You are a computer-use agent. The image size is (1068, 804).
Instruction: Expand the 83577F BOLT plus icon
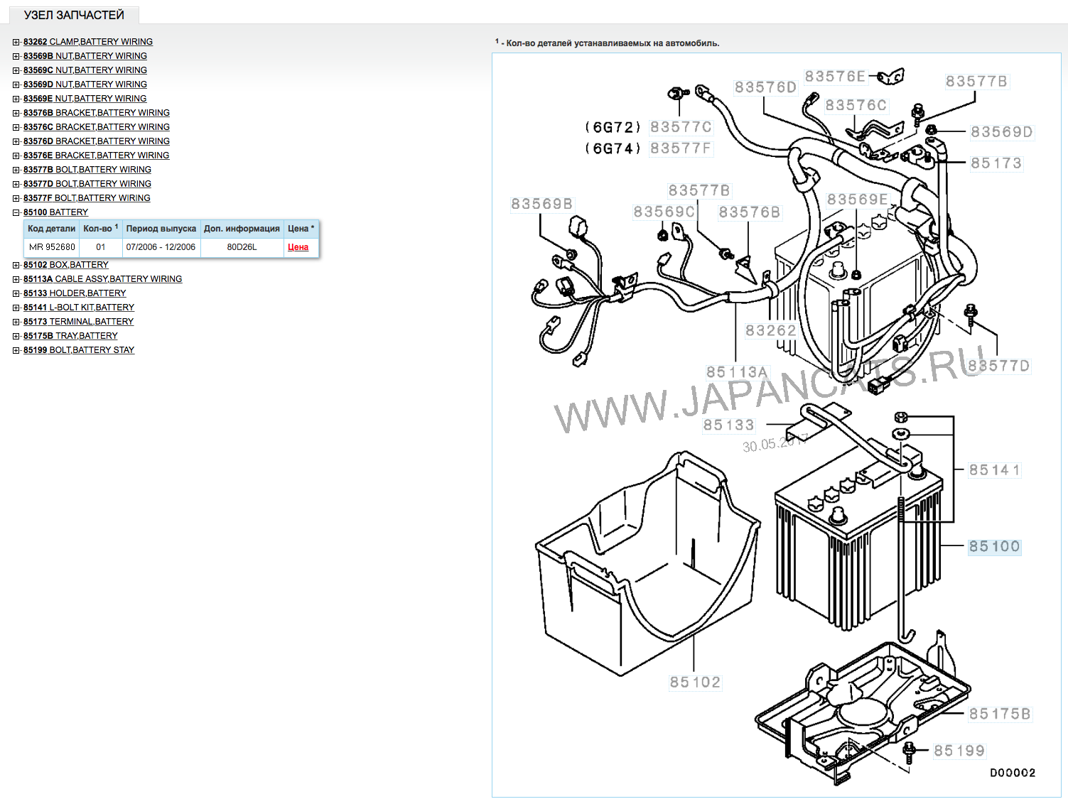[x=16, y=198]
